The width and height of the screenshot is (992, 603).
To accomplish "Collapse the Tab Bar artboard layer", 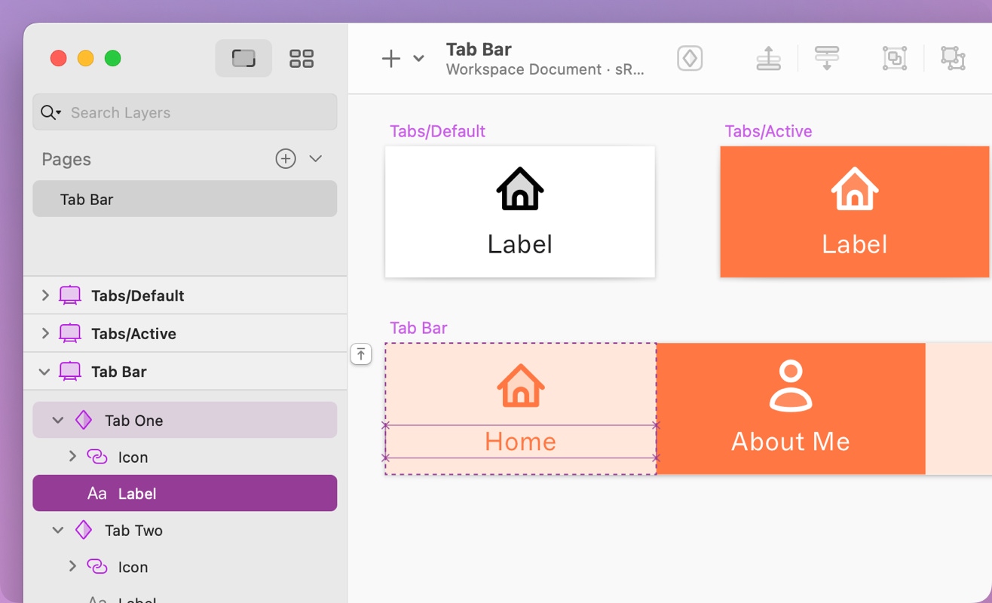I will click(x=45, y=372).
